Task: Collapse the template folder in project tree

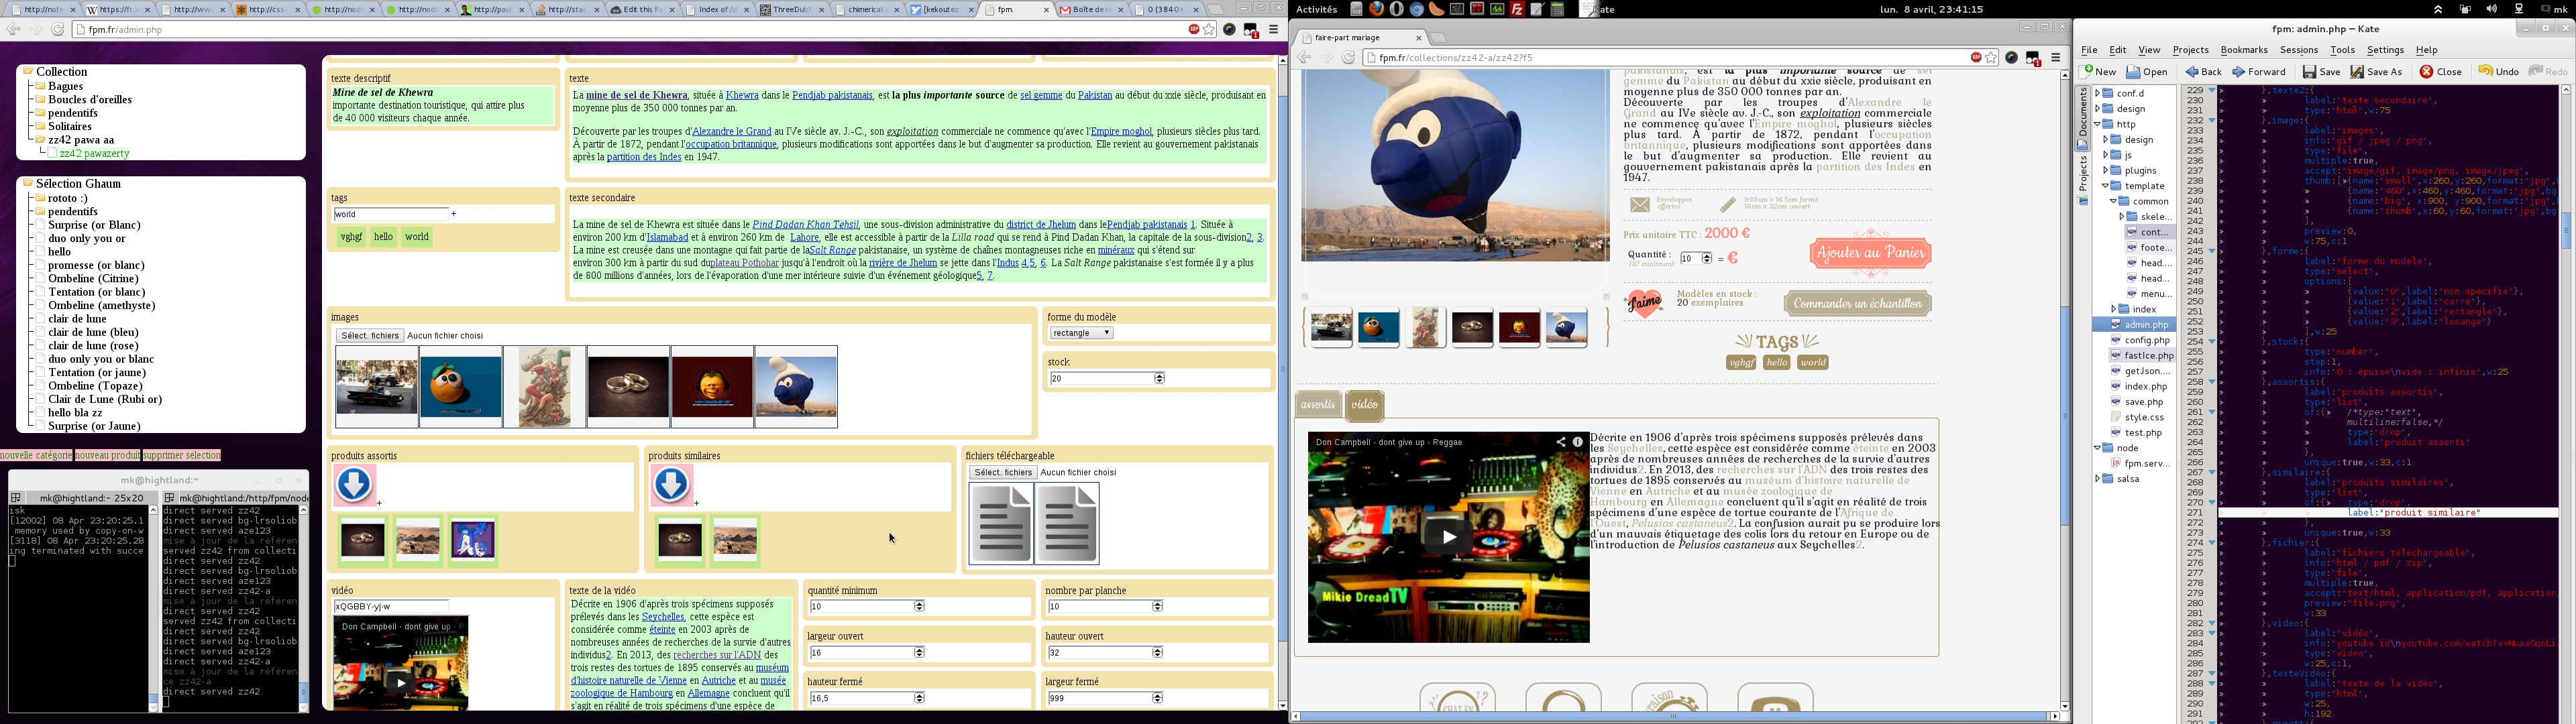Action: click(2106, 186)
